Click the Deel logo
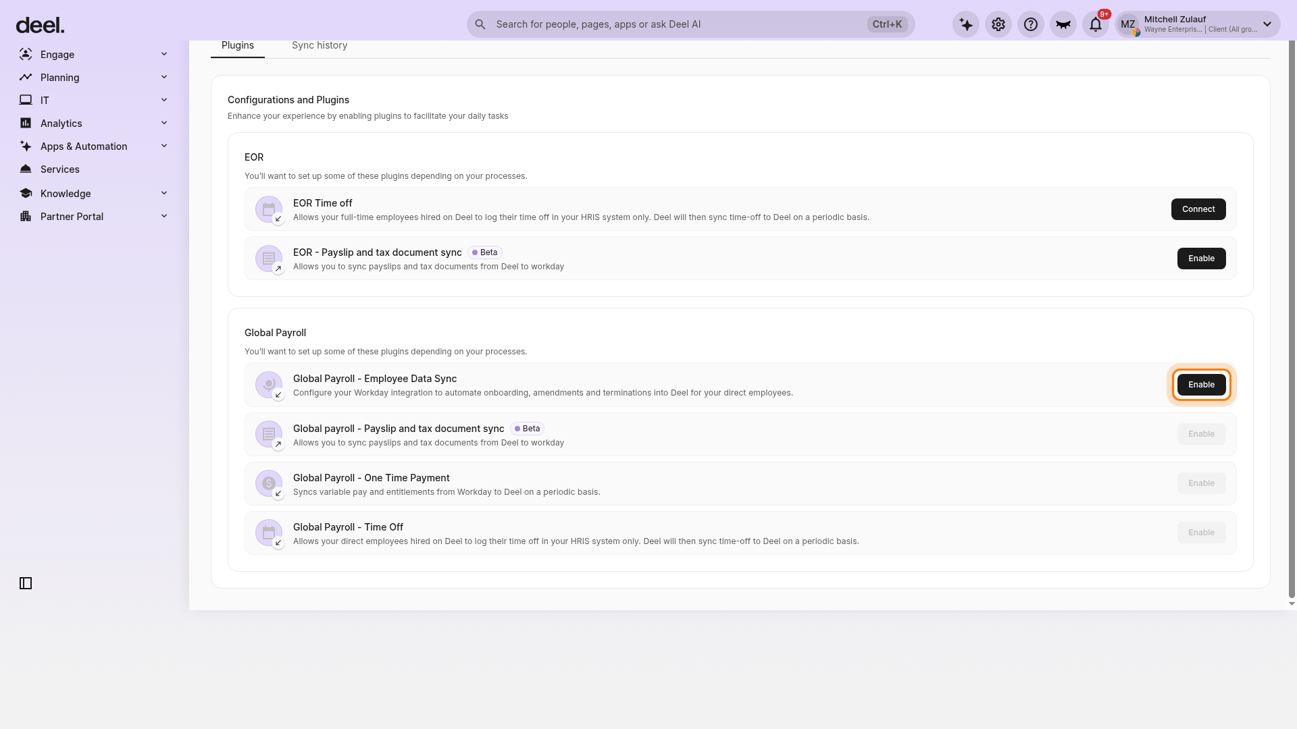Screen dimensions: 1297x729 40,25
